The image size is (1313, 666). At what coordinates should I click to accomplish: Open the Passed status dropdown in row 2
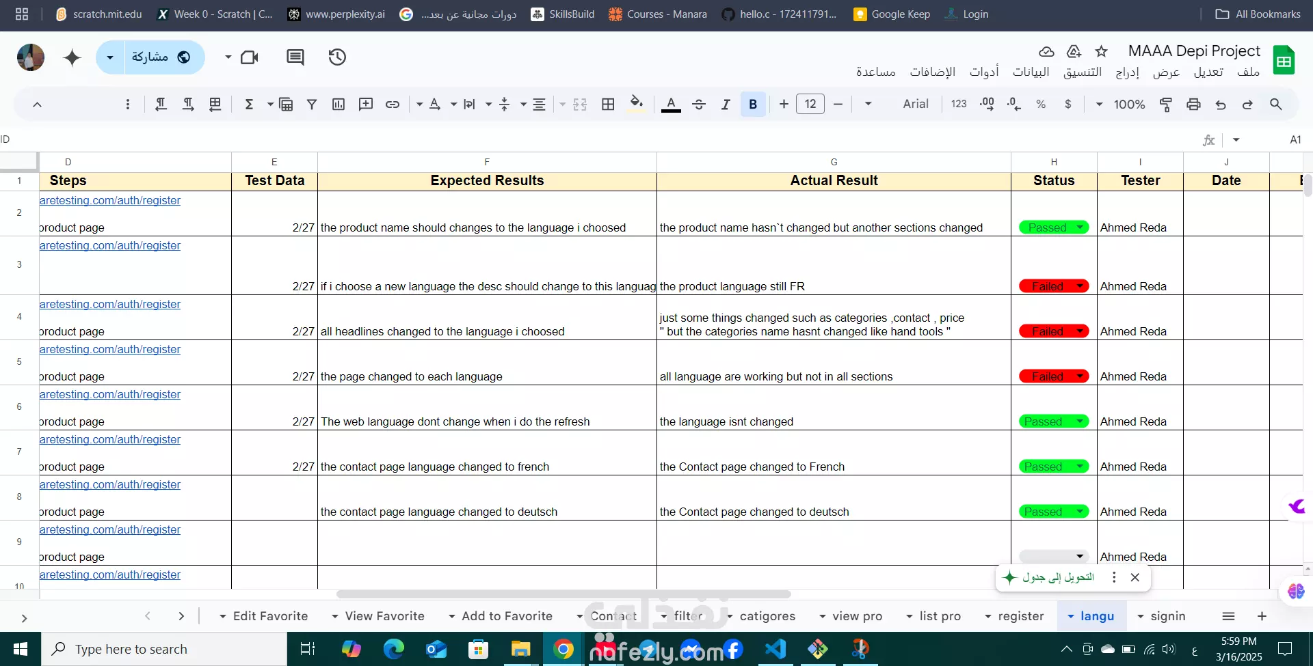tap(1080, 227)
